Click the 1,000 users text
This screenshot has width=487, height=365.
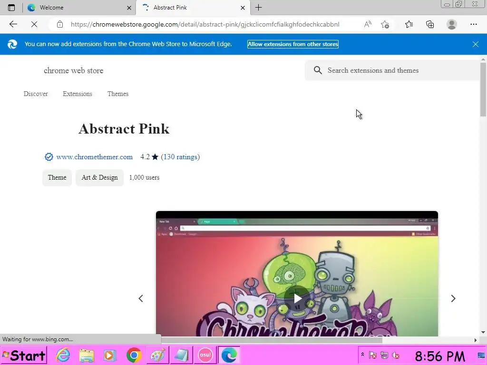click(x=145, y=178)
